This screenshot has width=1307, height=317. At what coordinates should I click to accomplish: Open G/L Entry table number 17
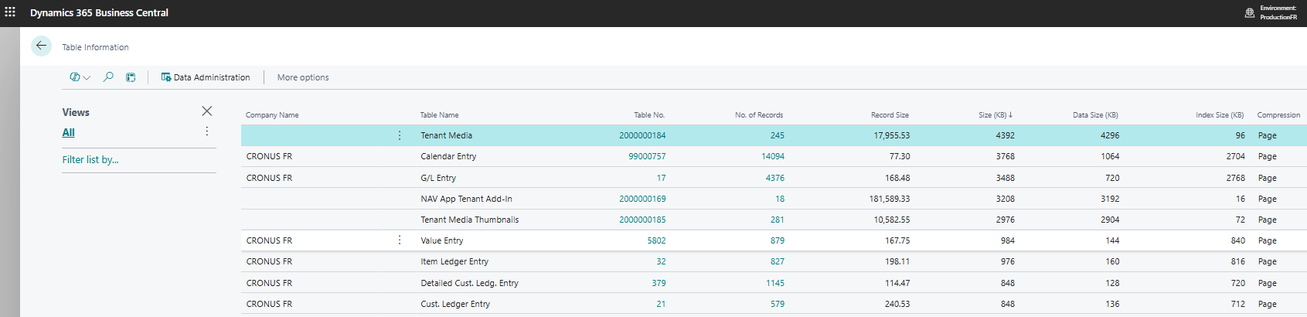pyautogui.click(x=661, y=178)
